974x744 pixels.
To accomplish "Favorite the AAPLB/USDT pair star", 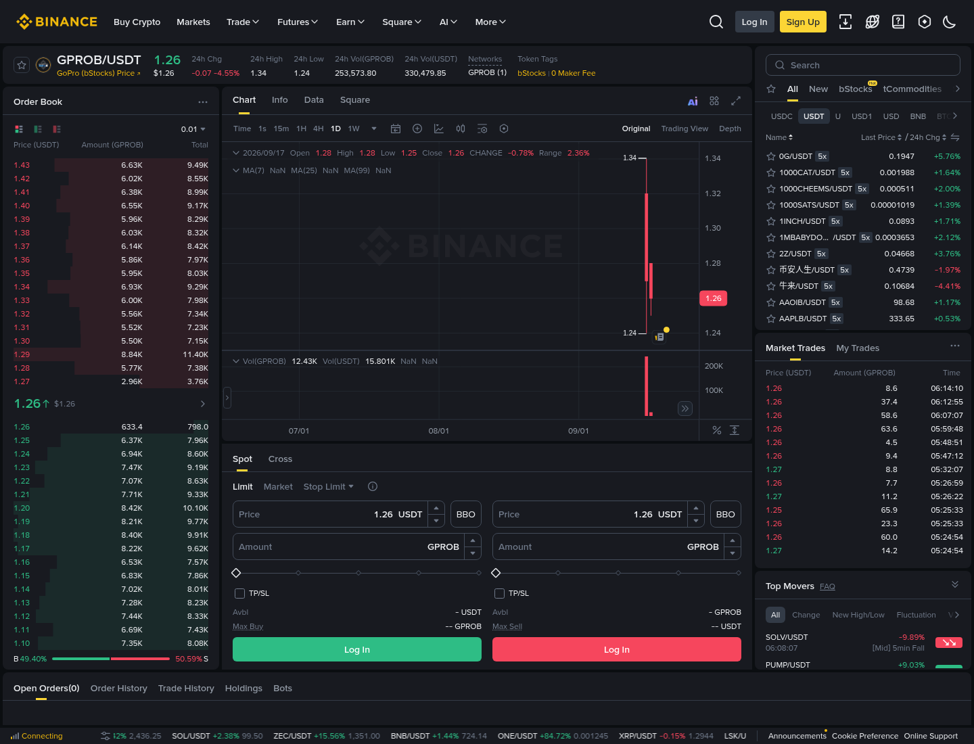I will [770, 319].
